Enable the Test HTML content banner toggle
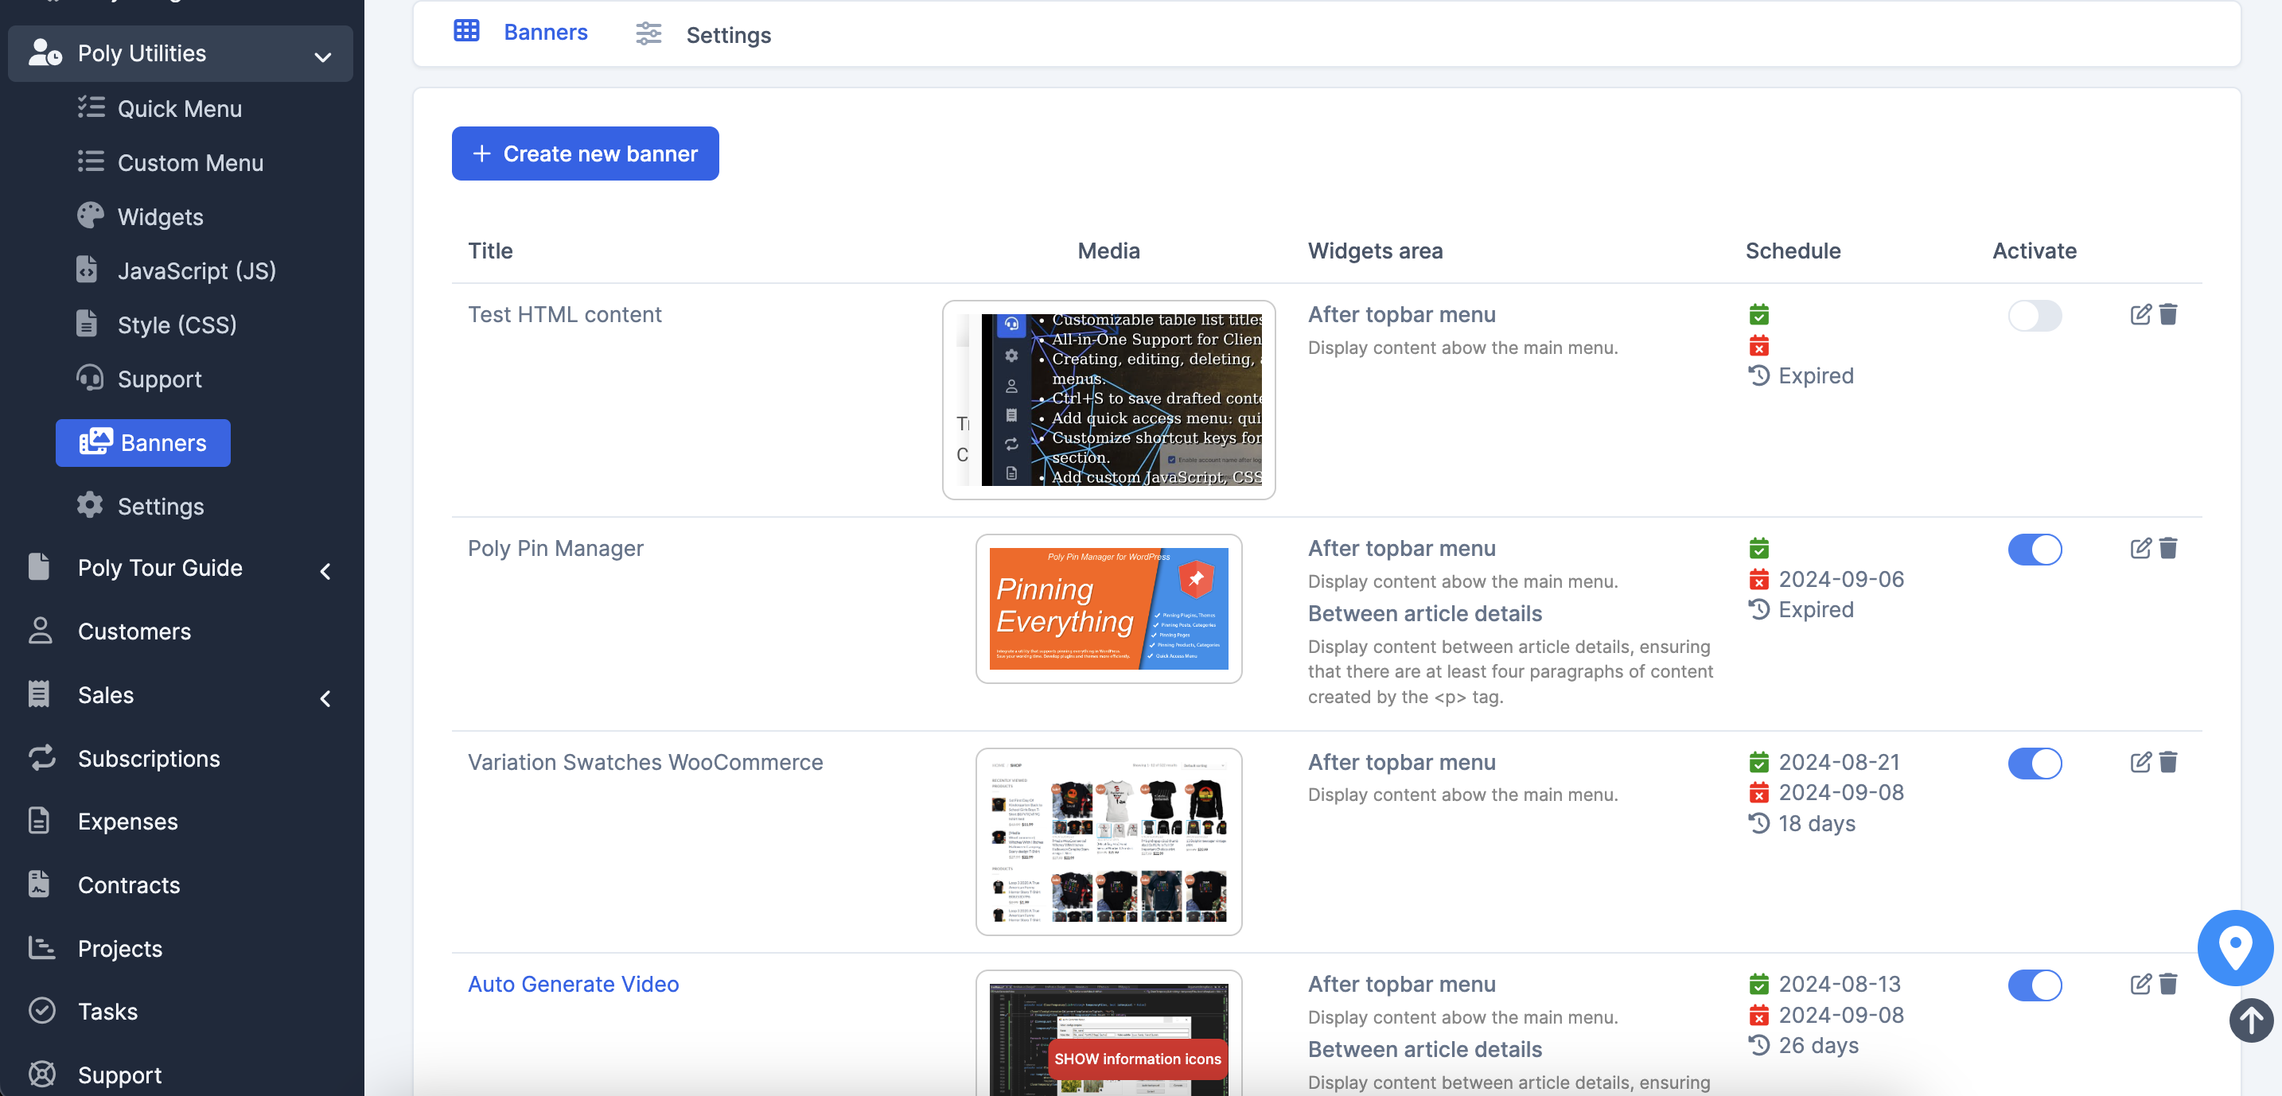2282x1096 pixels. (x=2034, y=315)
